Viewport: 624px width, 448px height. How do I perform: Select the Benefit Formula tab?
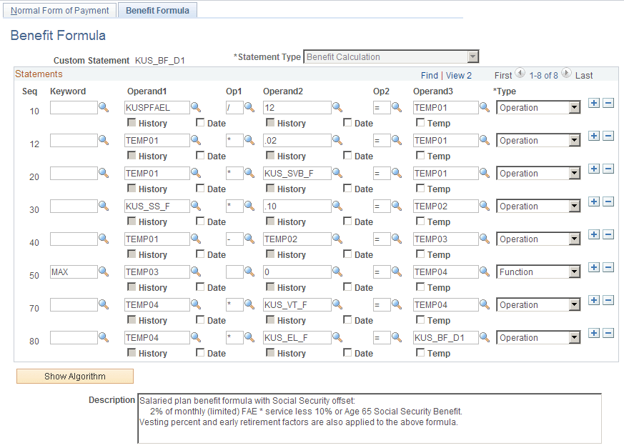click(157, 10)
